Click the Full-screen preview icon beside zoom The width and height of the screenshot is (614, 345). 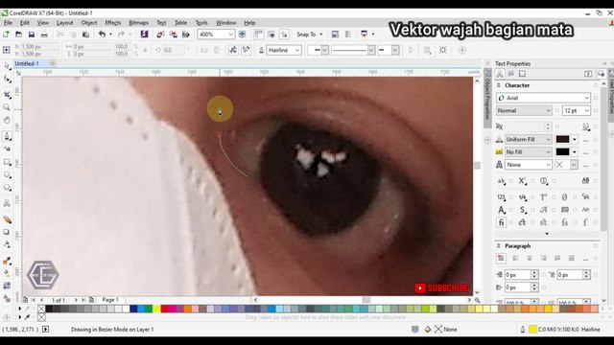click(243, 34)
